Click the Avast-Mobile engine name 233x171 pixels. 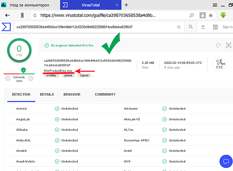25,161
